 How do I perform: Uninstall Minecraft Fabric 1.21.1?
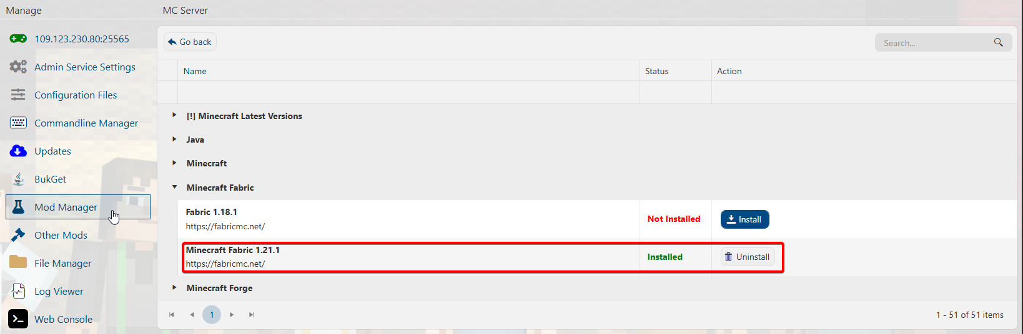tap(747, 257)
